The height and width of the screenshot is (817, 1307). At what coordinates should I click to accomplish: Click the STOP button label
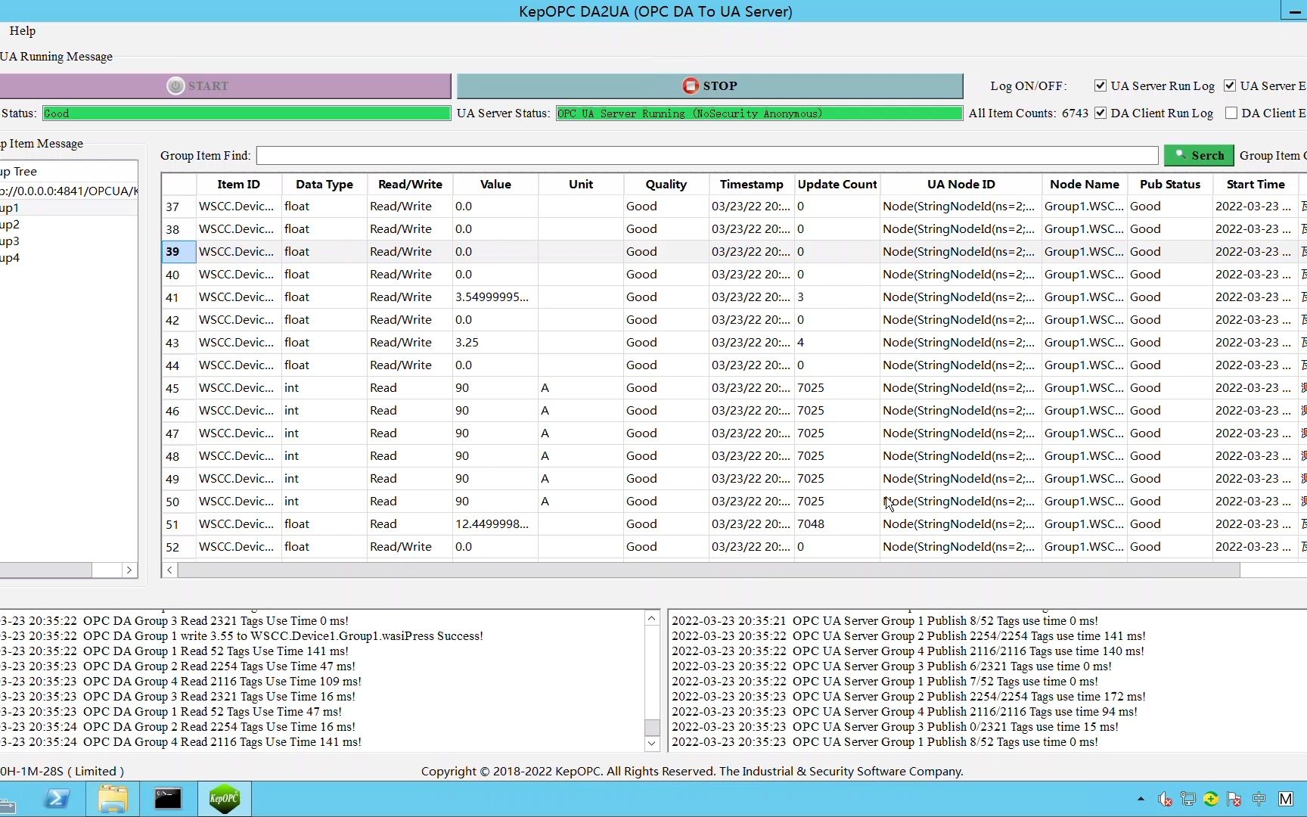(x=720, y=86)
